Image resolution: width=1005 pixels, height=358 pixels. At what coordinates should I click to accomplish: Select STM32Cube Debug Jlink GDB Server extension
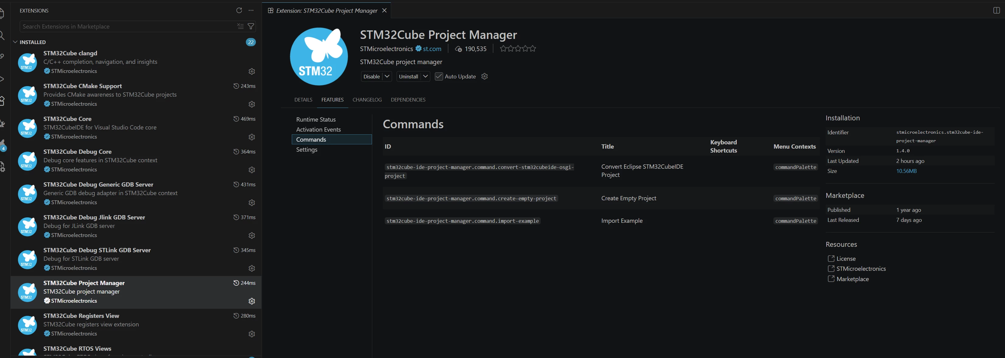click(136, 226)
